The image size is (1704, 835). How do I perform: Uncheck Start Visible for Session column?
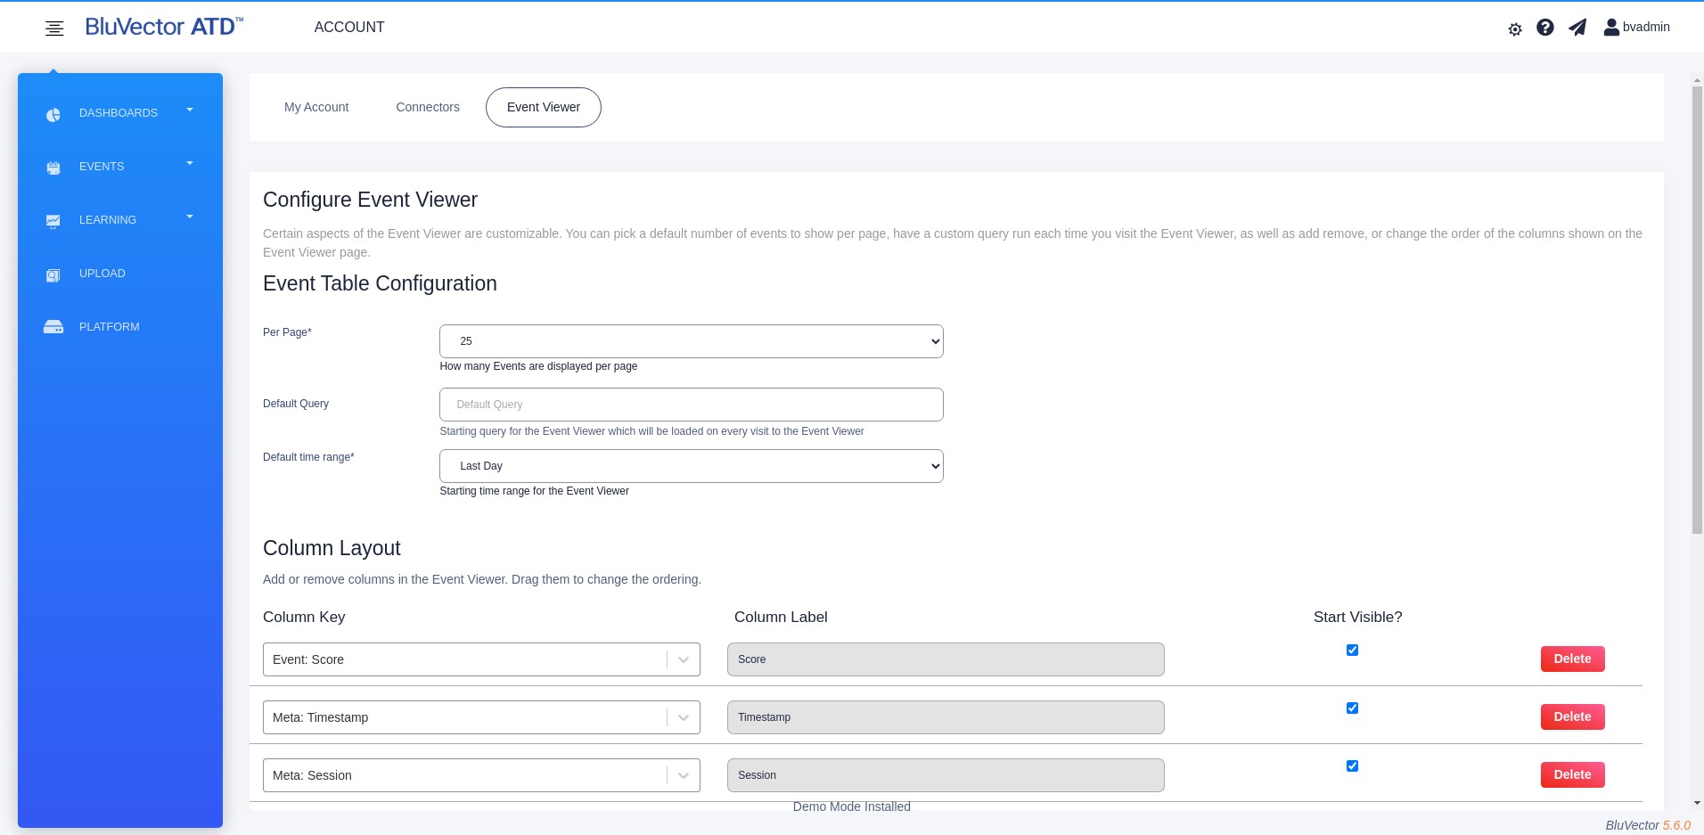(1352, 766)
